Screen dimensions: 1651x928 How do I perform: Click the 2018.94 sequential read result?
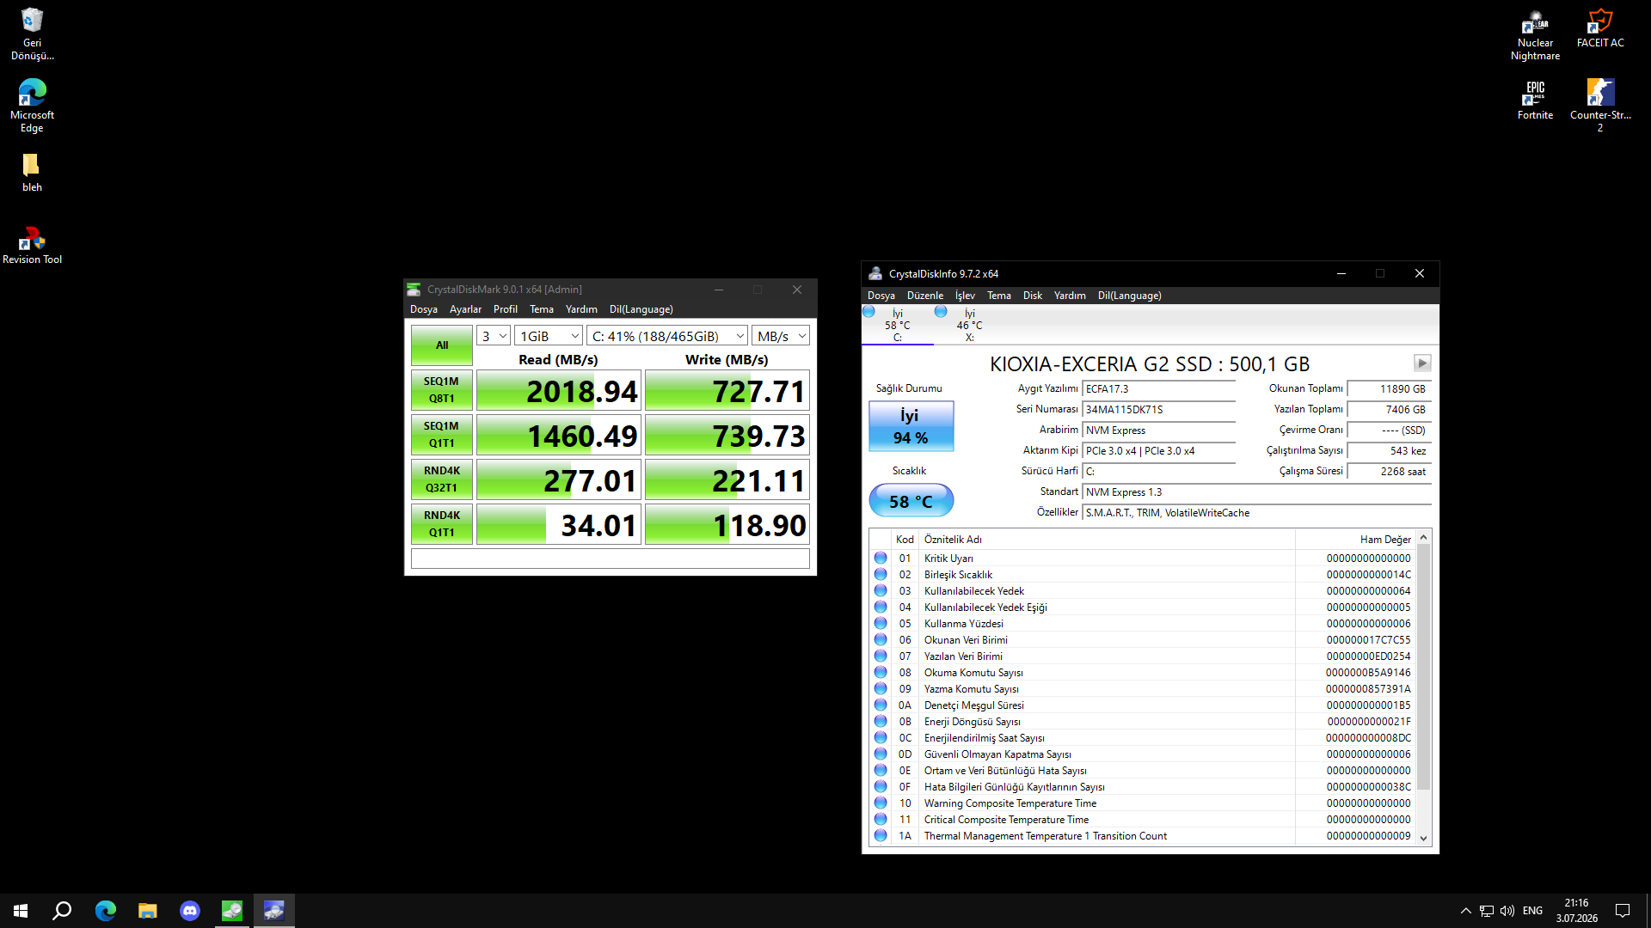tap(559, 391)
